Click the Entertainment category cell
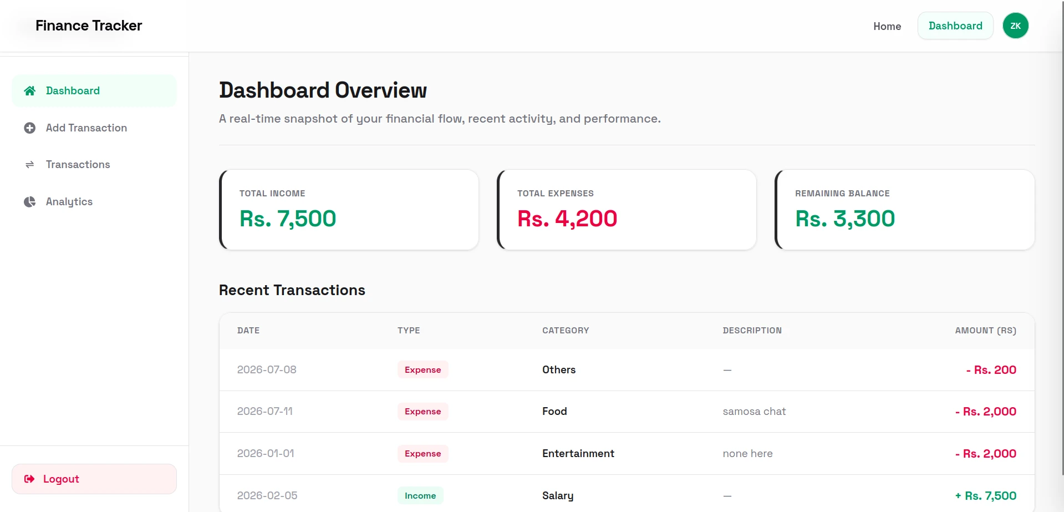Image resolution: width=1064 pixels, height=512 pixels. click(578, 454)
